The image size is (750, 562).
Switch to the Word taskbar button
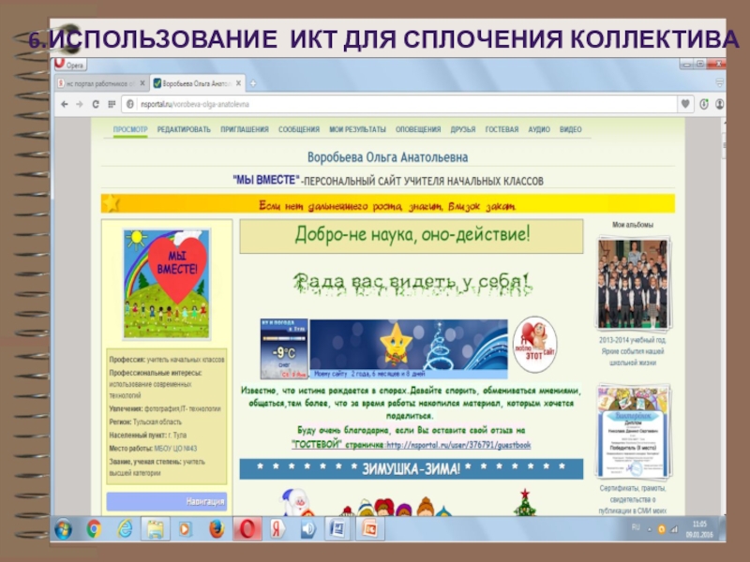[338, 529]
